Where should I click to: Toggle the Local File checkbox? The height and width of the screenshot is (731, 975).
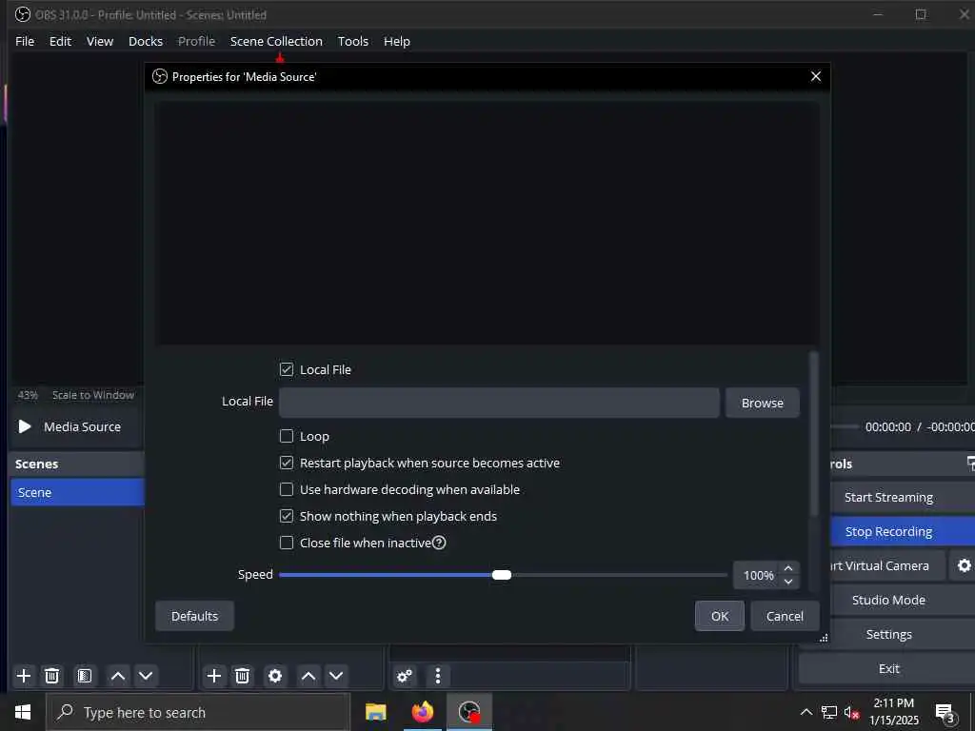point(287,369)
